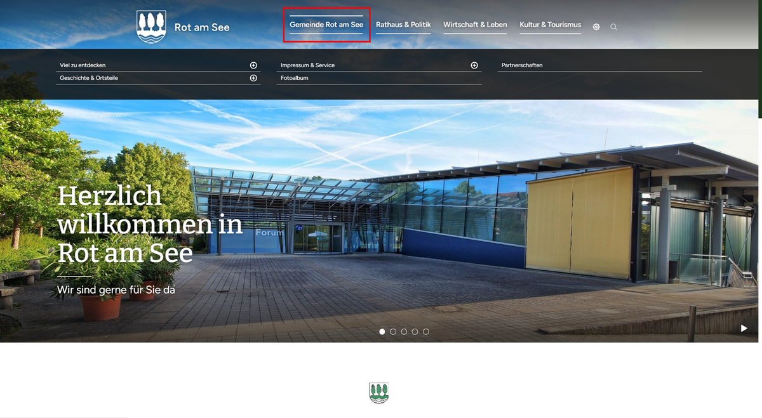The height and width of the screenshot is (418, 762).
Task: Click the Rot am See coat of arms logo
Action: point(152,27)
